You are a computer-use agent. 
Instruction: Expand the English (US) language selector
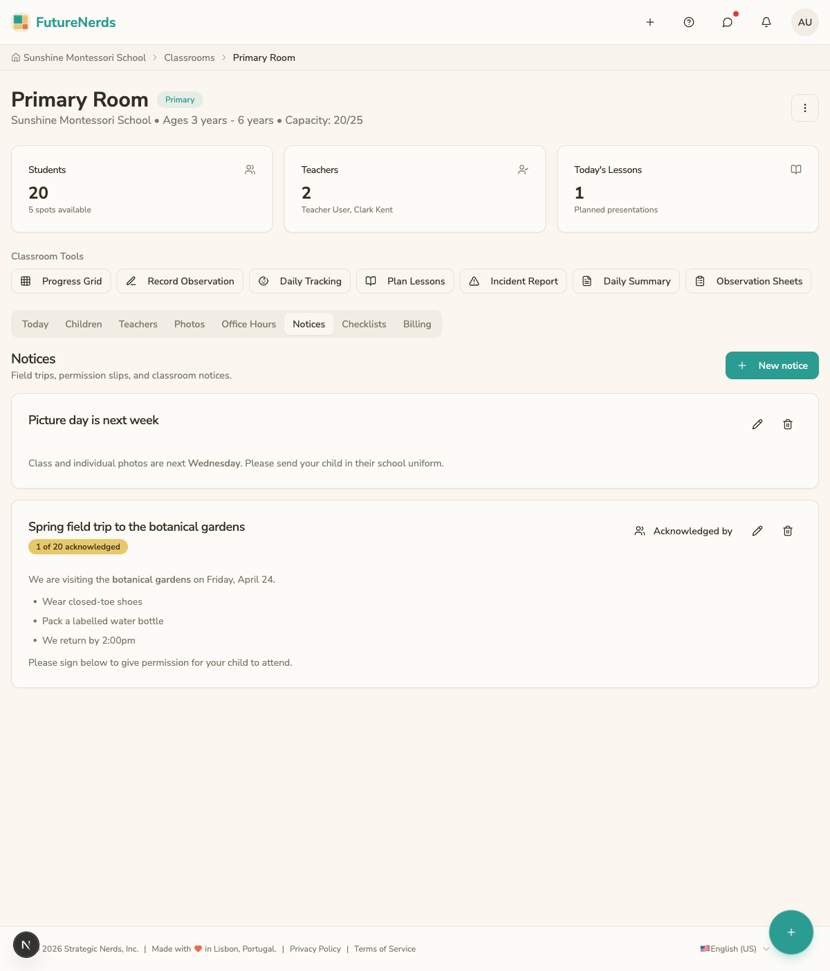click(735, 949)
